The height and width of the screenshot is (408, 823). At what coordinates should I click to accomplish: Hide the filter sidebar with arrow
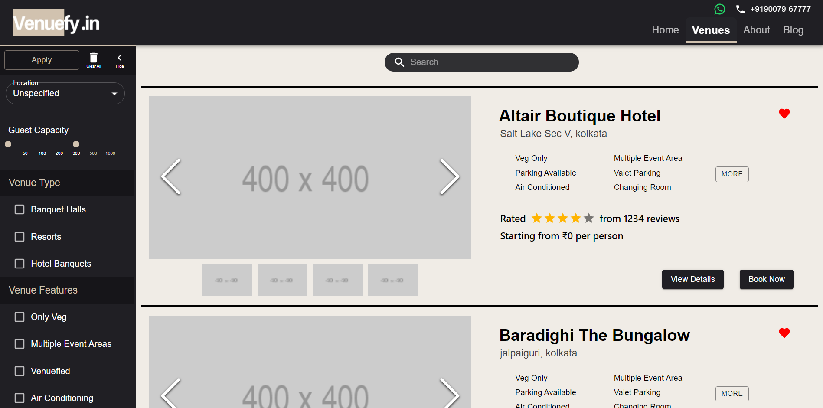click(120, 60)
